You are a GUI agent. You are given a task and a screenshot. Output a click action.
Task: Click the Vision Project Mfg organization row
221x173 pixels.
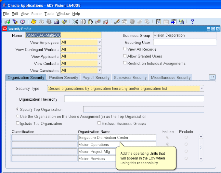tap(97, 152)
